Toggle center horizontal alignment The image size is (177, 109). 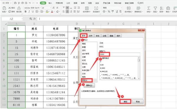click(x=67, y=12)
